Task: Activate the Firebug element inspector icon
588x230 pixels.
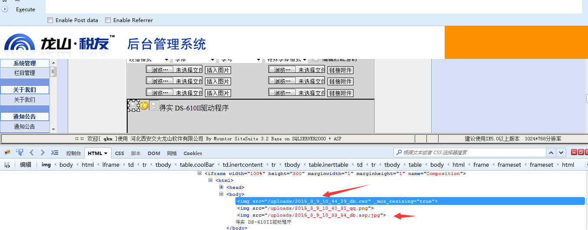Action: pyautogui.click(x=20, y=152)
